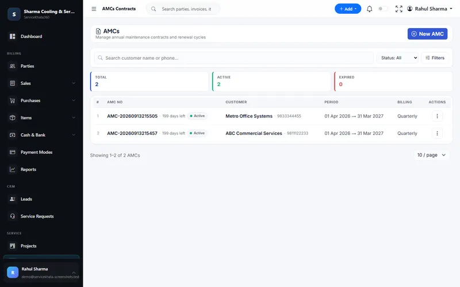460x287 pixels.
Task: Expand the Purchases submenu chevron
Action: [74, 100]
